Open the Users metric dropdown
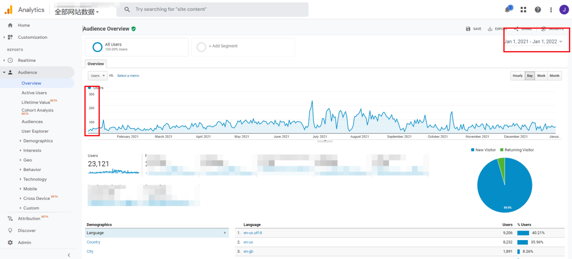572x259 pixels. 98,76
